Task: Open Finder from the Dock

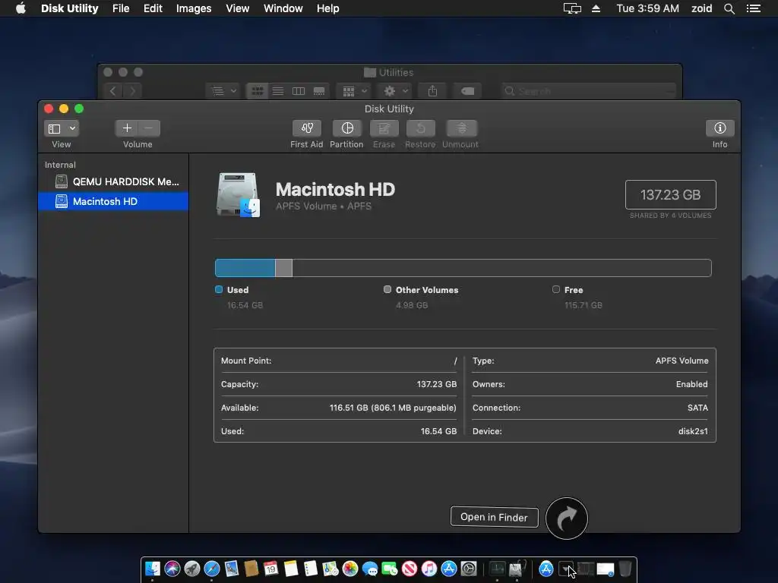Action: [x=152, y=569]
